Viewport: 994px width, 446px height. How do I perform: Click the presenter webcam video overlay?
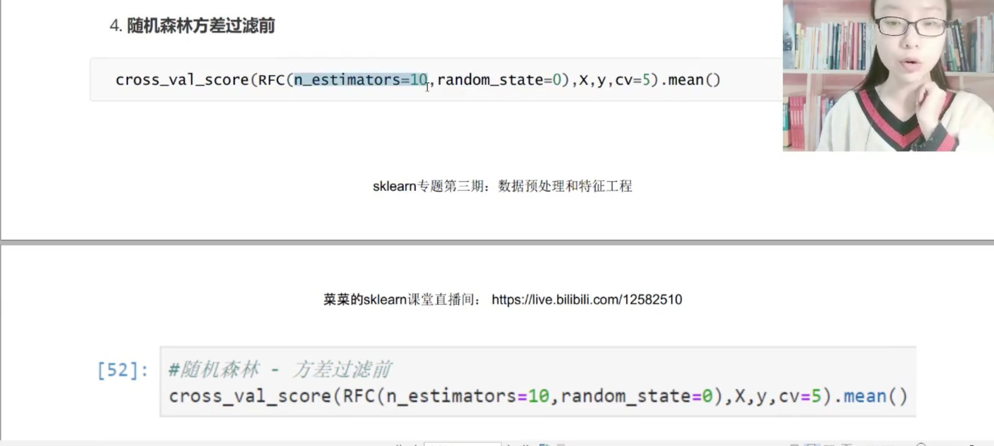click(888, 76)
